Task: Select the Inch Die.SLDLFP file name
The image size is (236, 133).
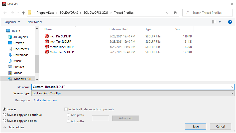Action: tap(60, 36)
